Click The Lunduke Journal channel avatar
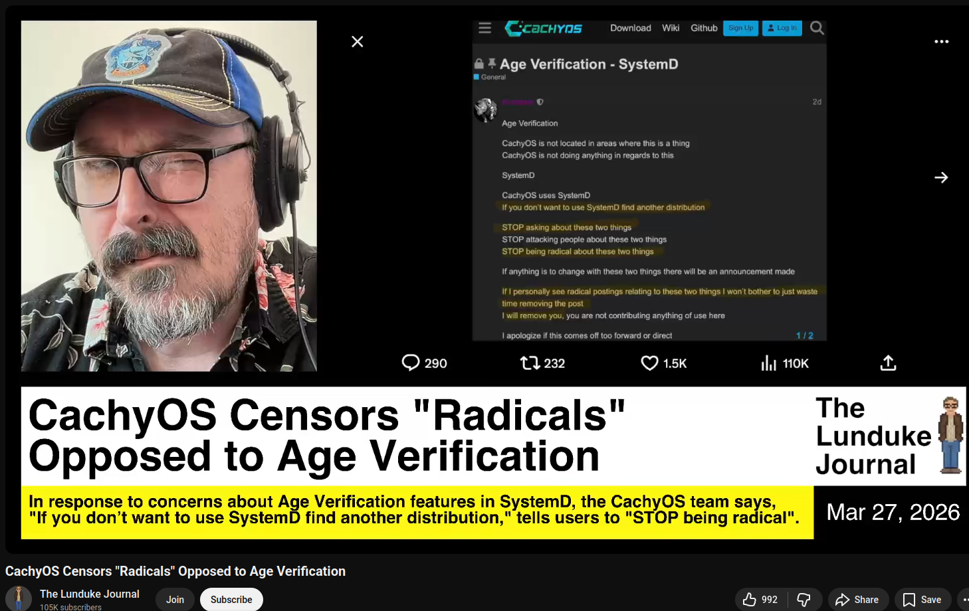969x611 pixels. point(19,598)
